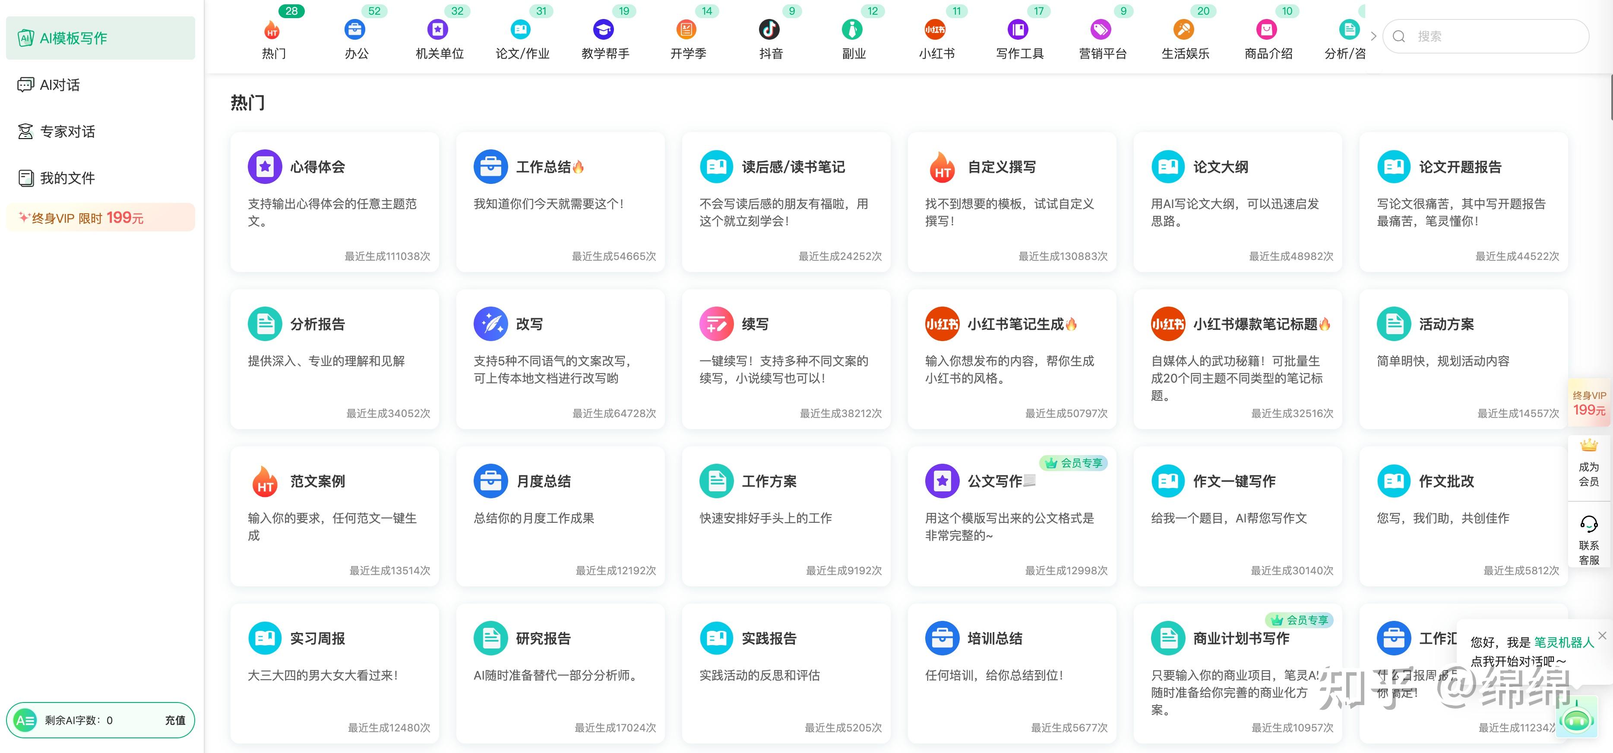This screenshot has width=1613, height=753.
Task: Click the 热门 section heading
Action: click(247, 103)
